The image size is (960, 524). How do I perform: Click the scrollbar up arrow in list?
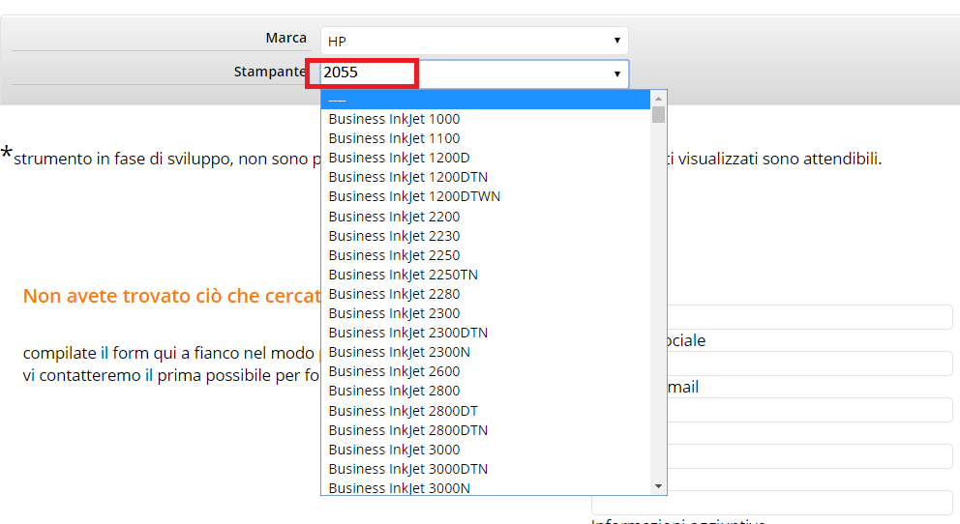(x=659, y=98)
